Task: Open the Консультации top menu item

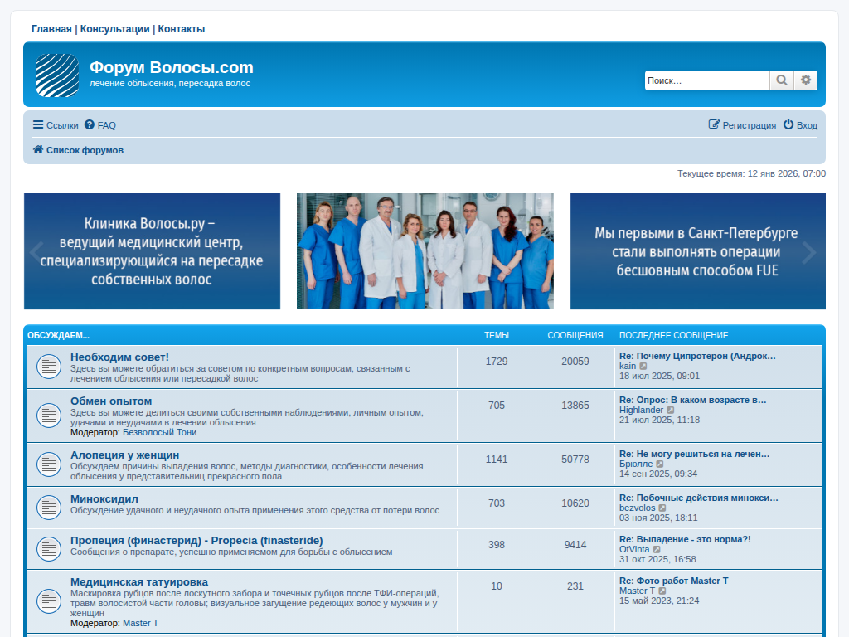Action: [x=114, y=29]
